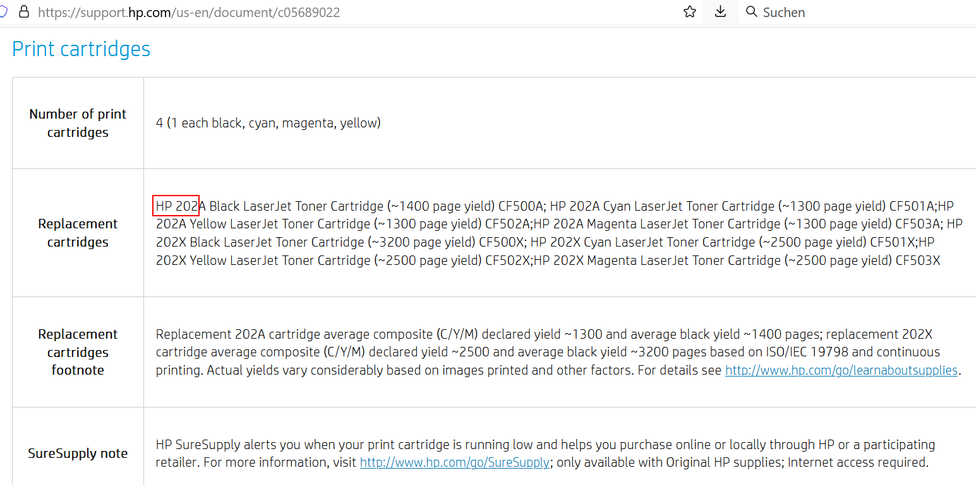Screen dimensions: 976x485
Task: Click the CF503X part number
Action: 917,260
